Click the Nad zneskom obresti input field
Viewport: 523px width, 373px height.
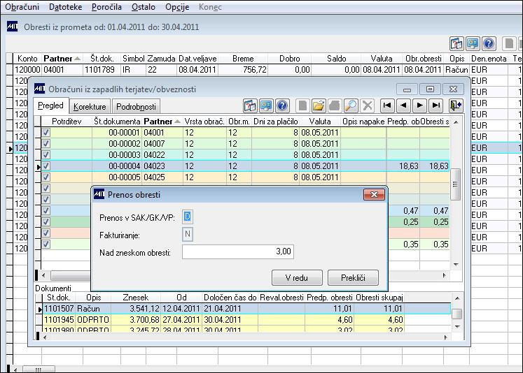click(238, 251)
